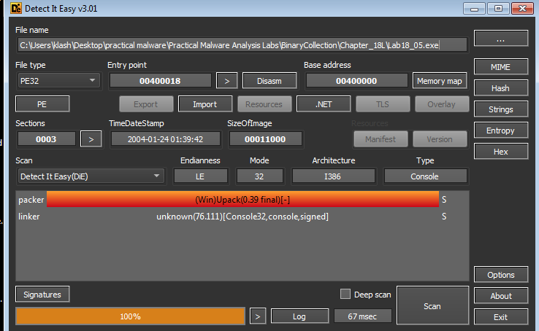Screen dimensions: 539x331
Task: Select the Entry point value 00400018
Action: tap(160, 81)
